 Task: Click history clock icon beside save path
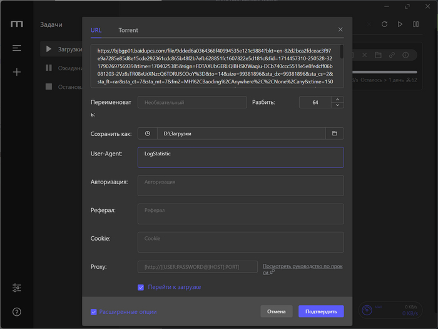(148, 133)
